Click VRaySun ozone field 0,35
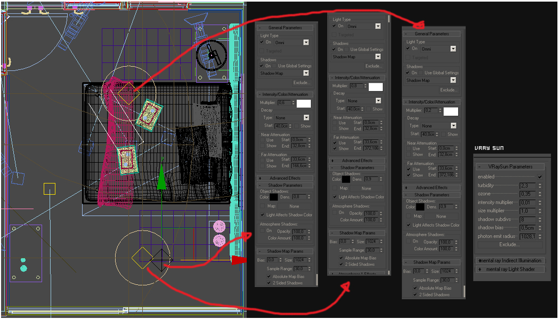559x319 pixels. tap(528, 194)
